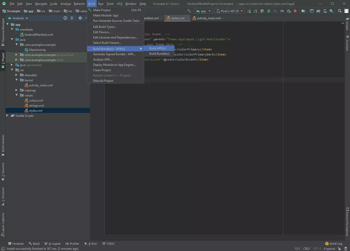This screenshot has width=350, height=251.
Task: Select colors.xml in the project tree
Action: point(36,101)
